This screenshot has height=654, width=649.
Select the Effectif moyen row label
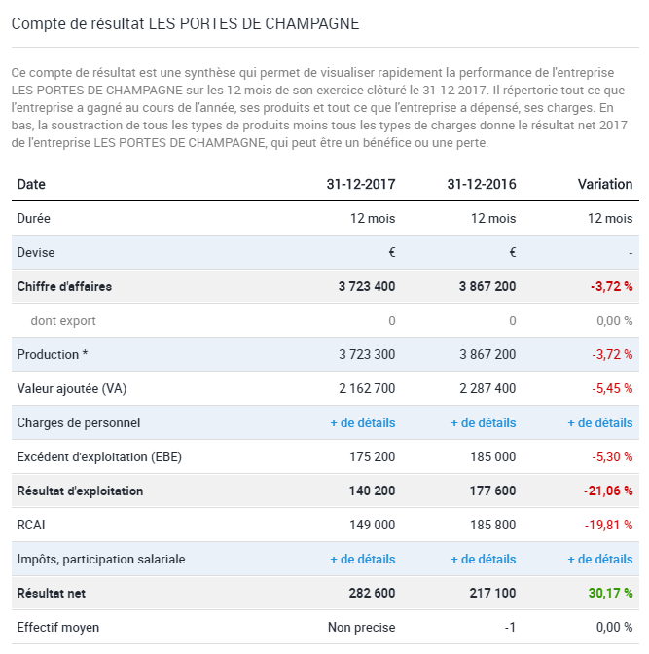[x=58, y=627]
